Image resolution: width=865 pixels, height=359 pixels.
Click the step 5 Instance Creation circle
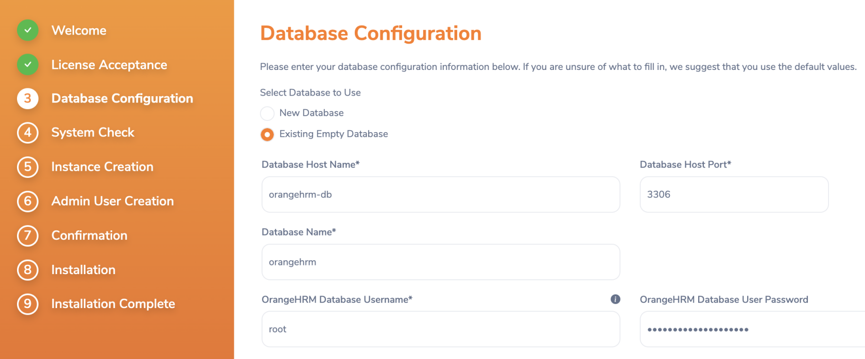coord(28,167)
